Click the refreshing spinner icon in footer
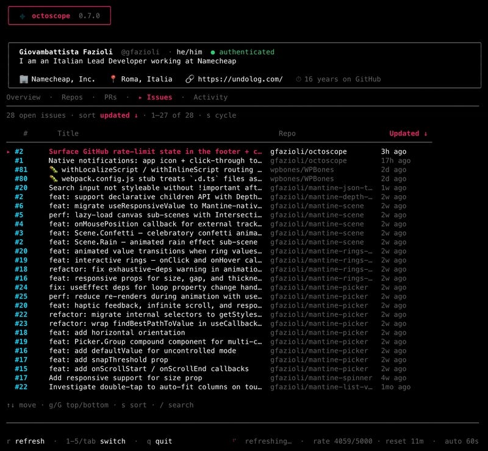This screenshot has width=488, height=451. pos(234,441)
